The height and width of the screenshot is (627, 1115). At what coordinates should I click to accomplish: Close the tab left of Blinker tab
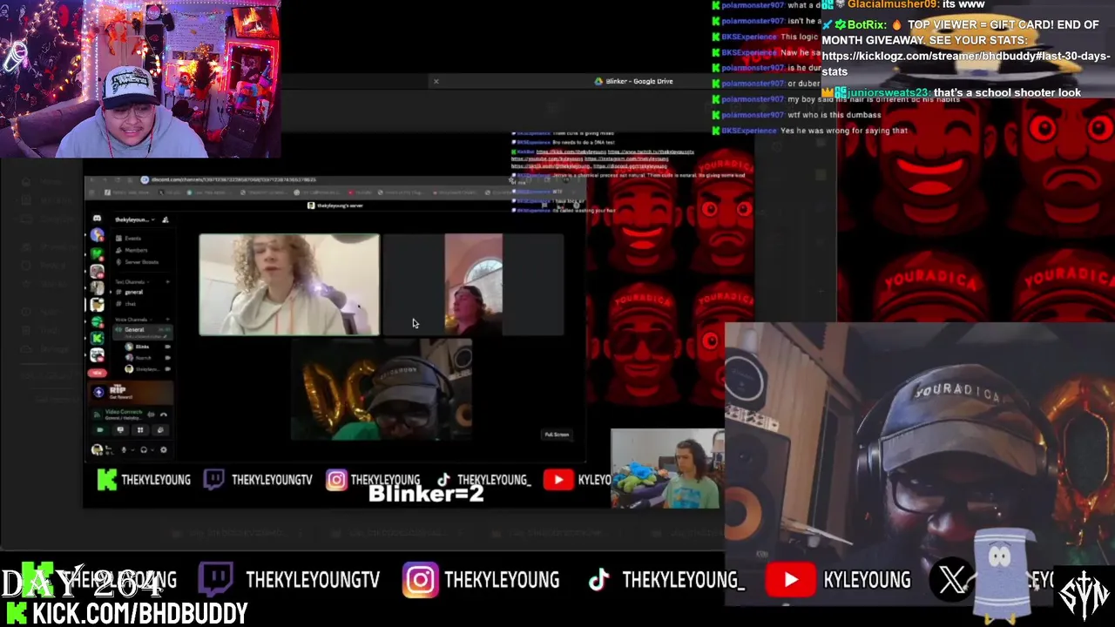pos(436,81)
